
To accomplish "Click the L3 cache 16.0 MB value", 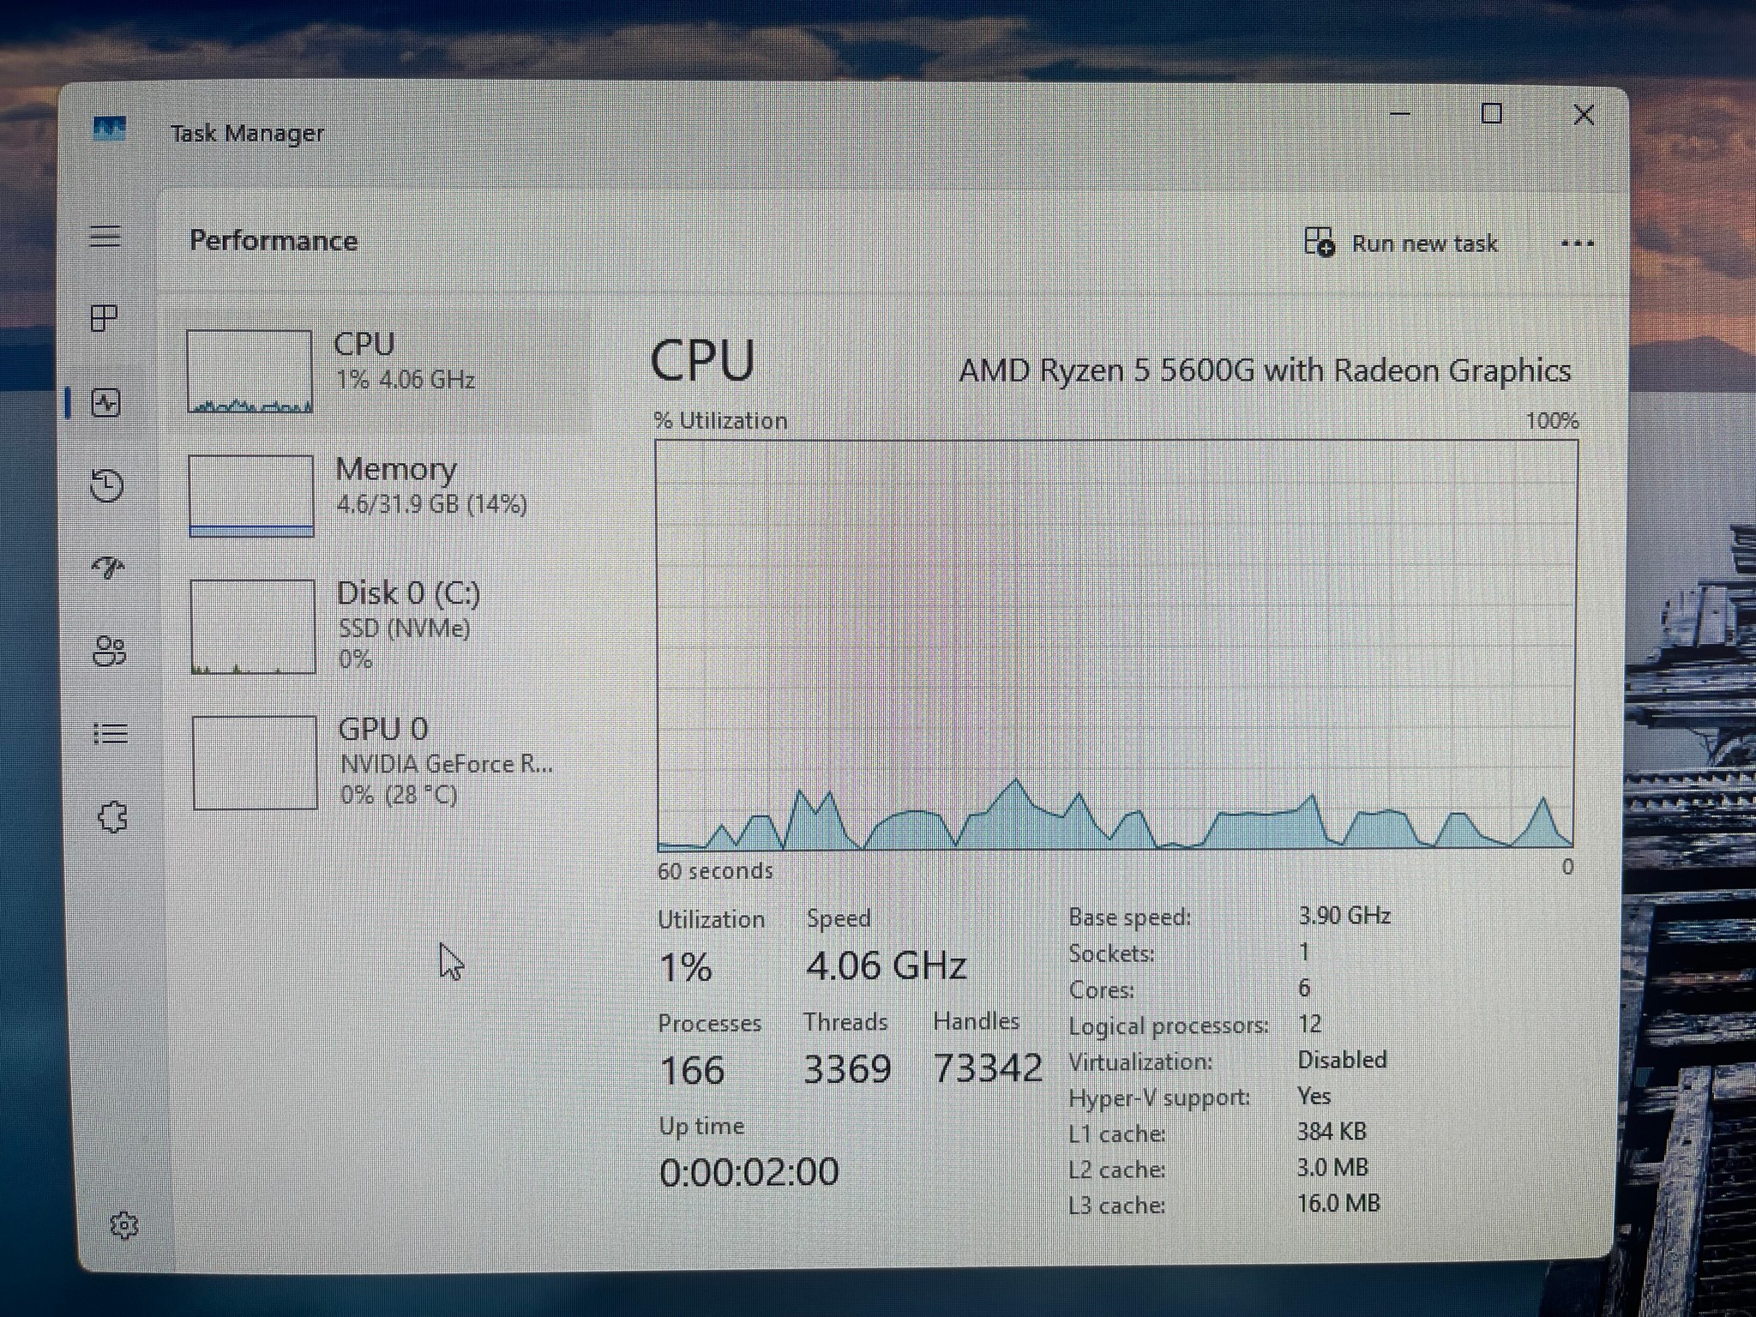I will point(1338,1203).
